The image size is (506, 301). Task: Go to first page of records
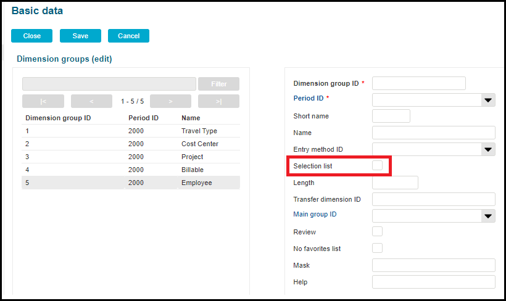(43, 101)
